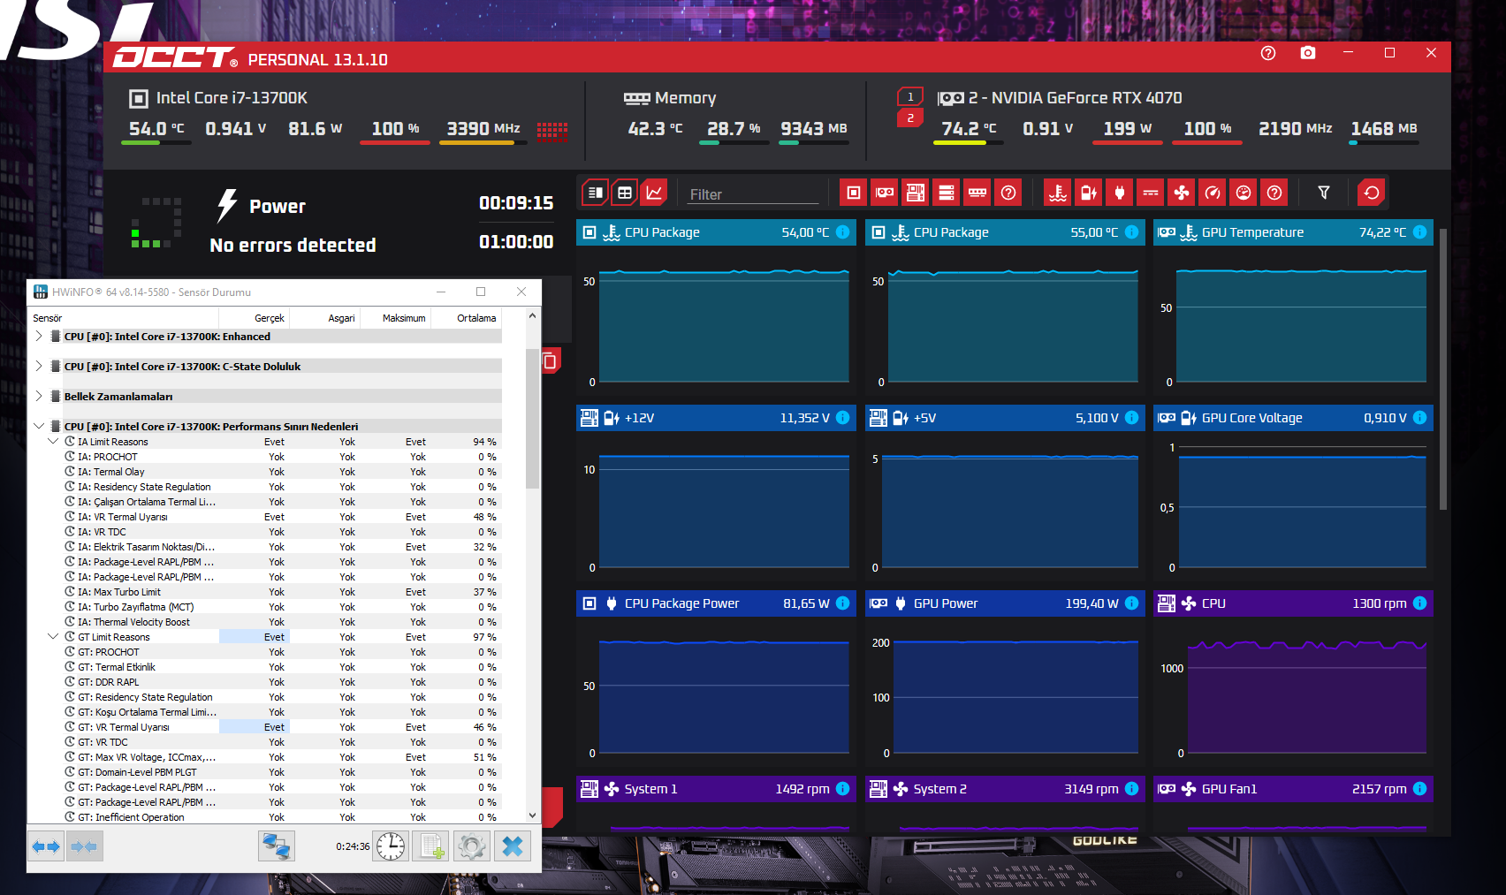Switch to the list view layout icon

coord(596,193)
